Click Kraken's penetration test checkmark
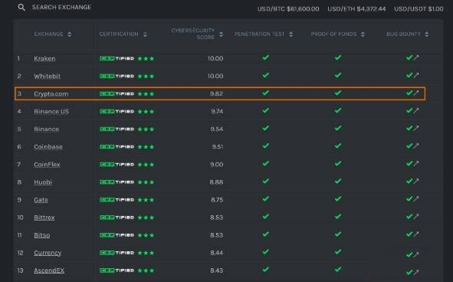453x282 pixels. click(265, 57)
